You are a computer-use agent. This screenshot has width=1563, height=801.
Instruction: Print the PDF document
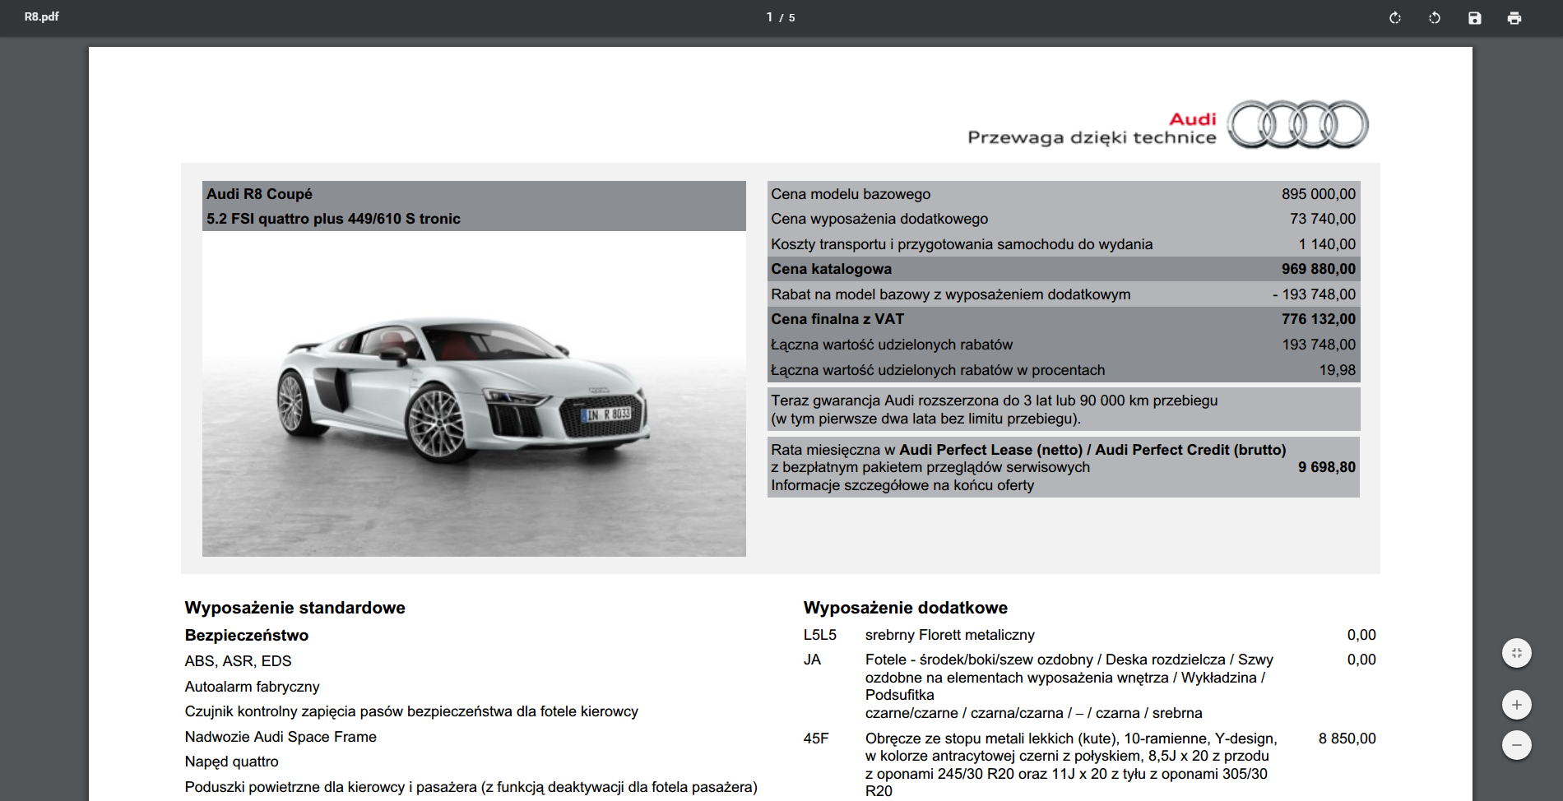click(1514, 18)
